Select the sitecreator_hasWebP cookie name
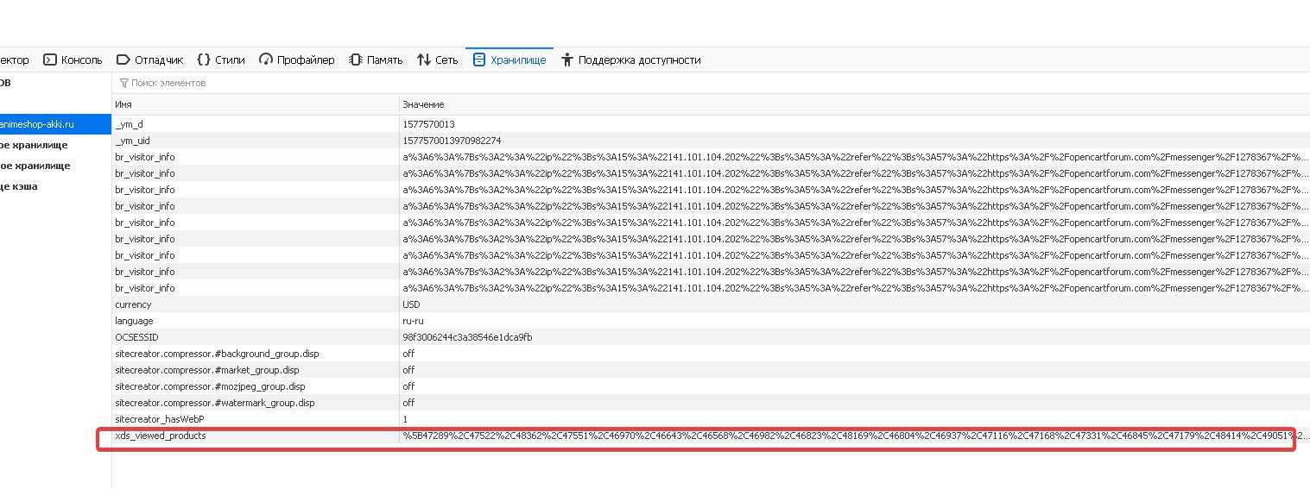 (159, 419)
